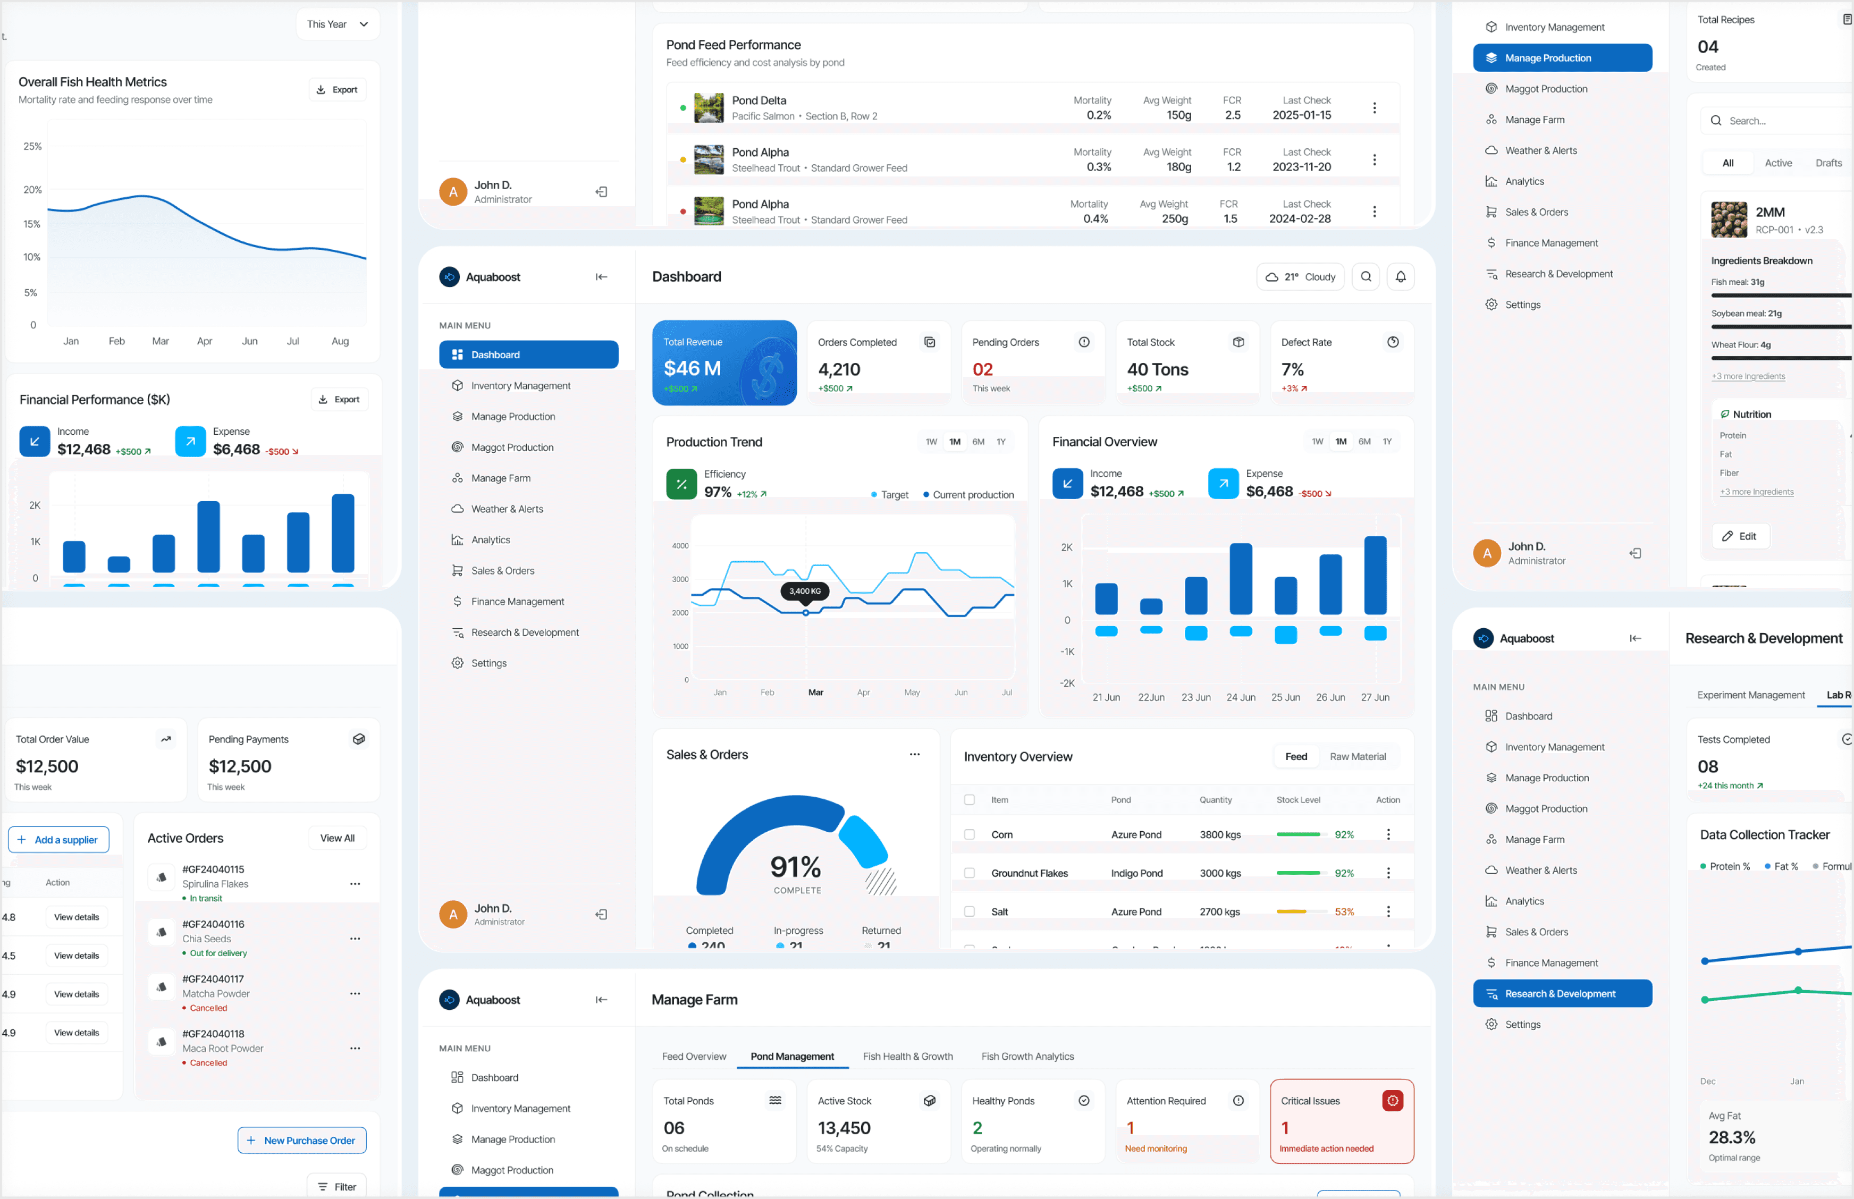Click the Total Stock box icon
Screen dimensions: 1854x1199
pyautogui.click(x=1238, y=342)
